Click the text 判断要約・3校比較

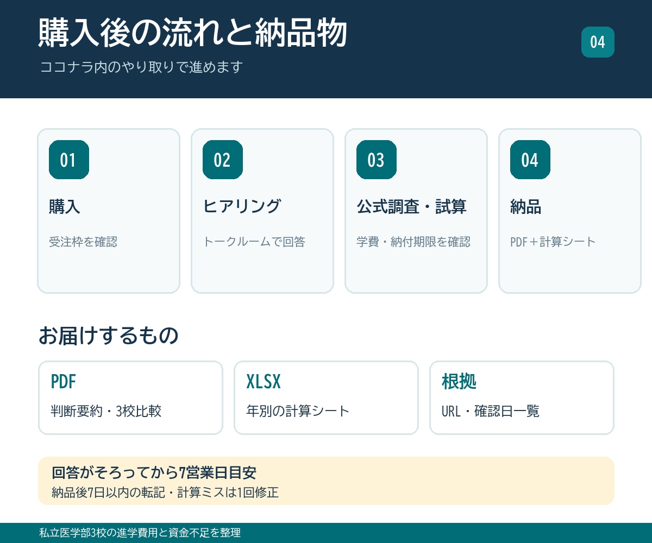click(x=106, y=411)
